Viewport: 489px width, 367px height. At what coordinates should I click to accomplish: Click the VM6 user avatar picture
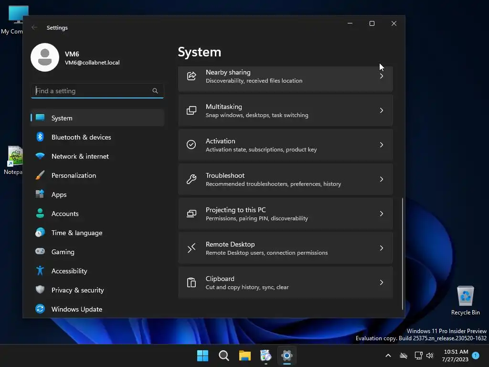(45, 57)
